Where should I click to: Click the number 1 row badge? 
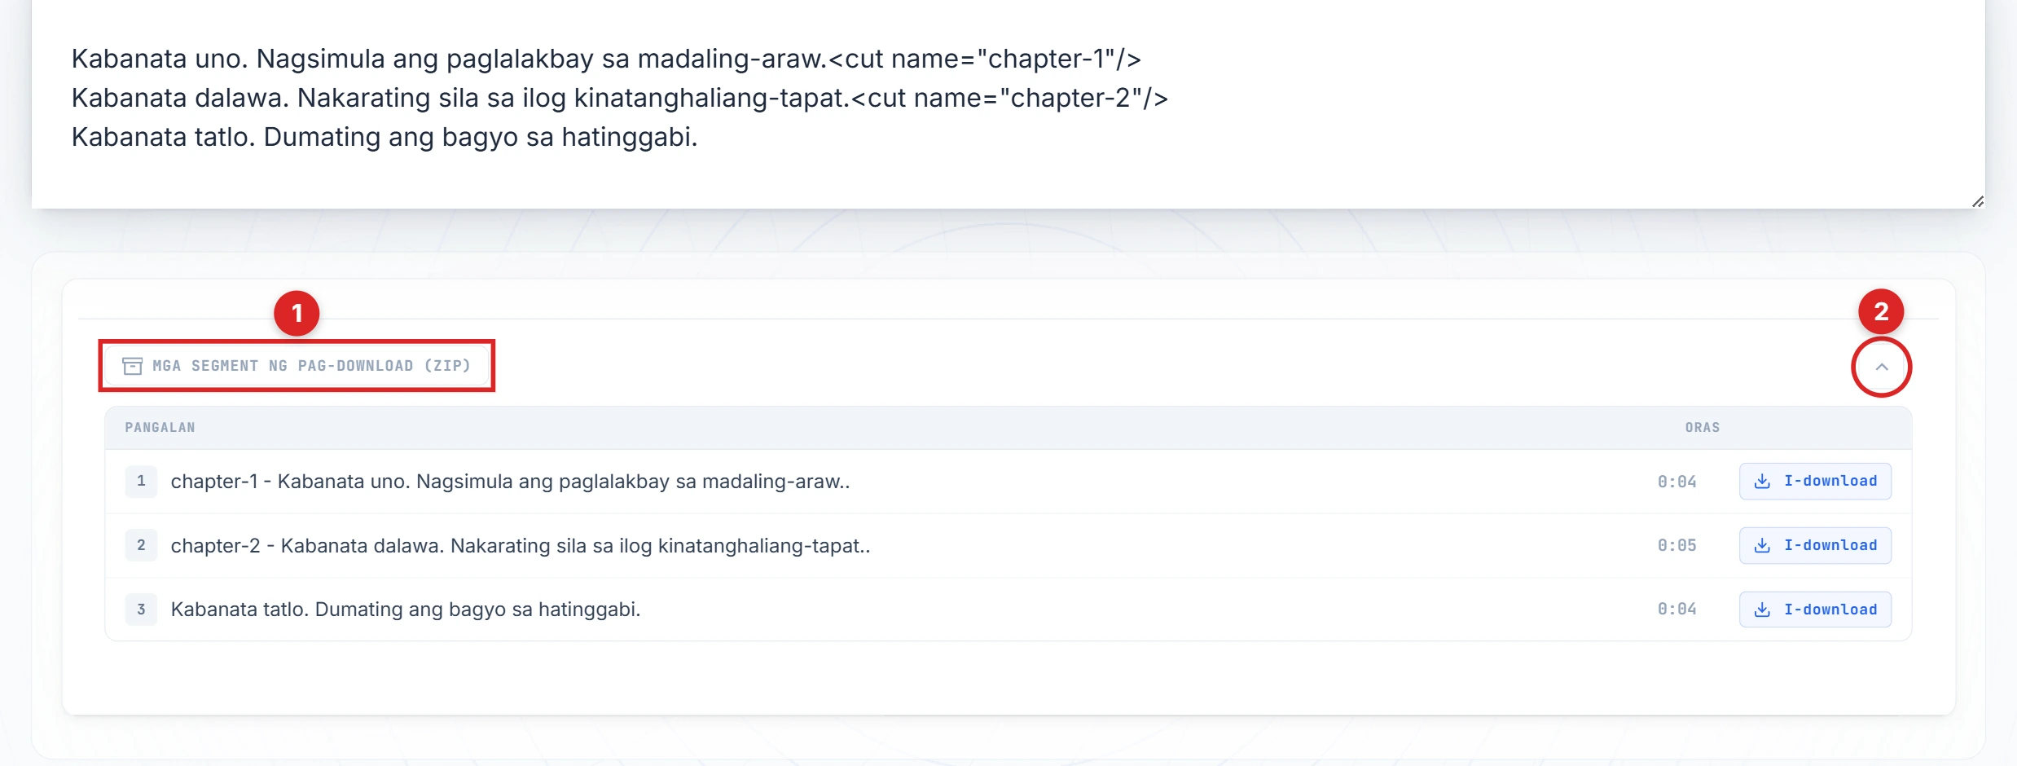coord(141,481)
